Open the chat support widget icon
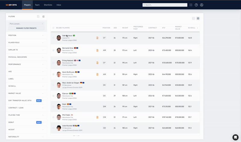This screenshot has height=142, width=241. [x=235, y=137]
